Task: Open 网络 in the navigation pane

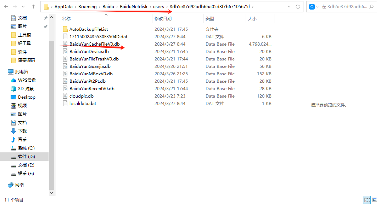Action: 19,185
